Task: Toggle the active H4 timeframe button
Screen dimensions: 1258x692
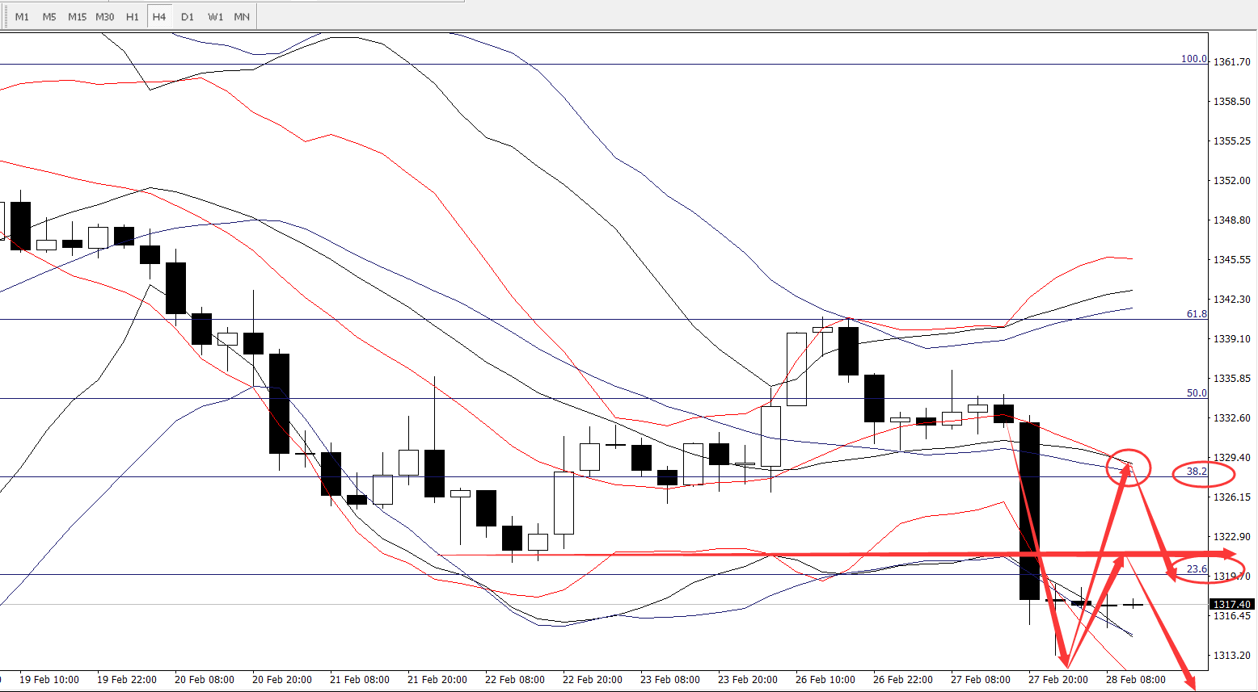Action: pyautogui.click(x=159, y=17)
